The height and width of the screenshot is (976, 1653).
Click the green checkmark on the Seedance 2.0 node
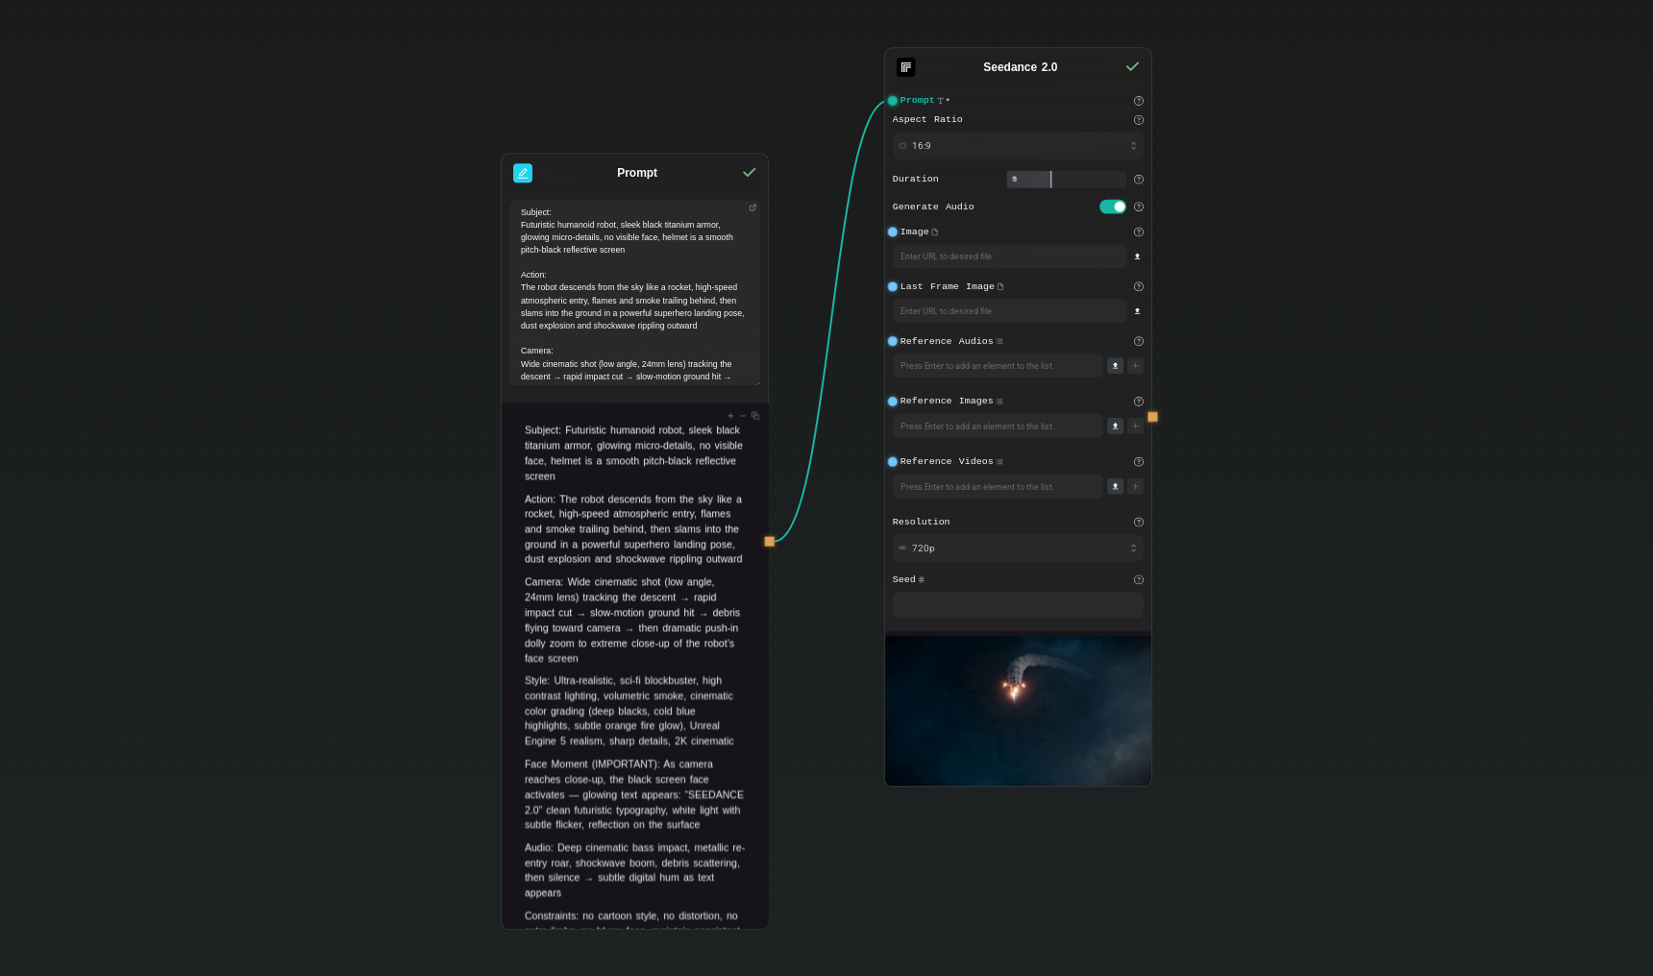click(x=1131, y=66)
